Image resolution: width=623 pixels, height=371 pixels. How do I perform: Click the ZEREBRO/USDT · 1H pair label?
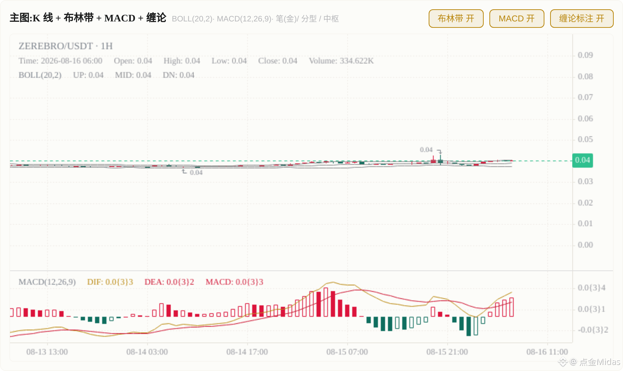tap(65, 46)
